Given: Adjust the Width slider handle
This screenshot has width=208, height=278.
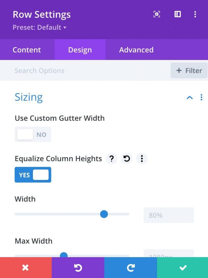Looking at the screenshot, I should click(104, 214).
